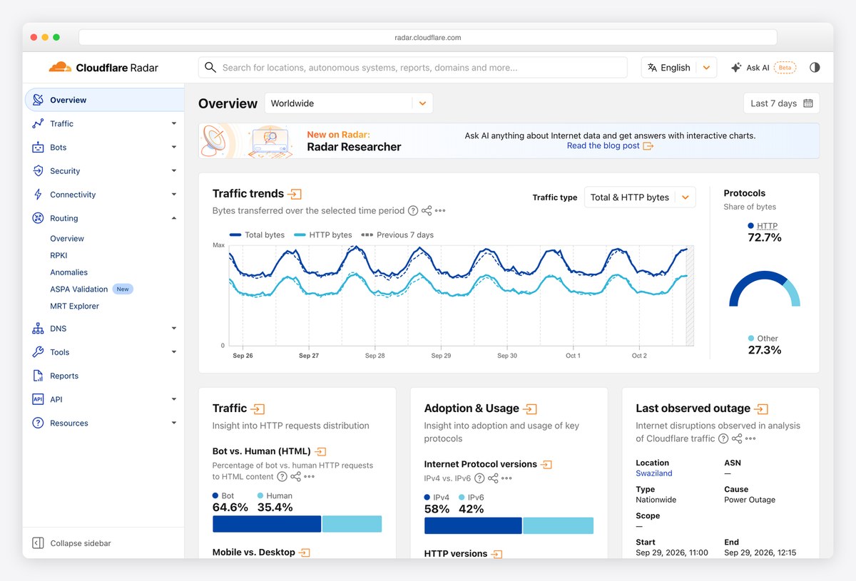Open Traffic trends more options ellipsis
Image resolution: width=856 pixels, height=581 pixels.
pos(440,211)
